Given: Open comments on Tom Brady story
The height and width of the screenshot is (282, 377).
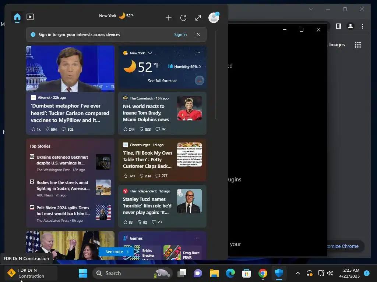Looking at the screenshot, I should pyautogui.click(x=161, y=129).
